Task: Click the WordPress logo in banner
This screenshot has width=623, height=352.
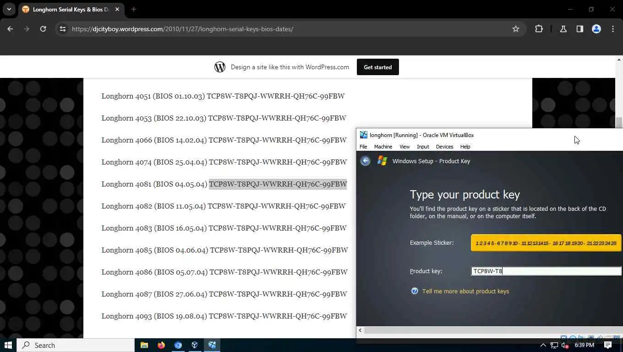Action: [220, 67]
